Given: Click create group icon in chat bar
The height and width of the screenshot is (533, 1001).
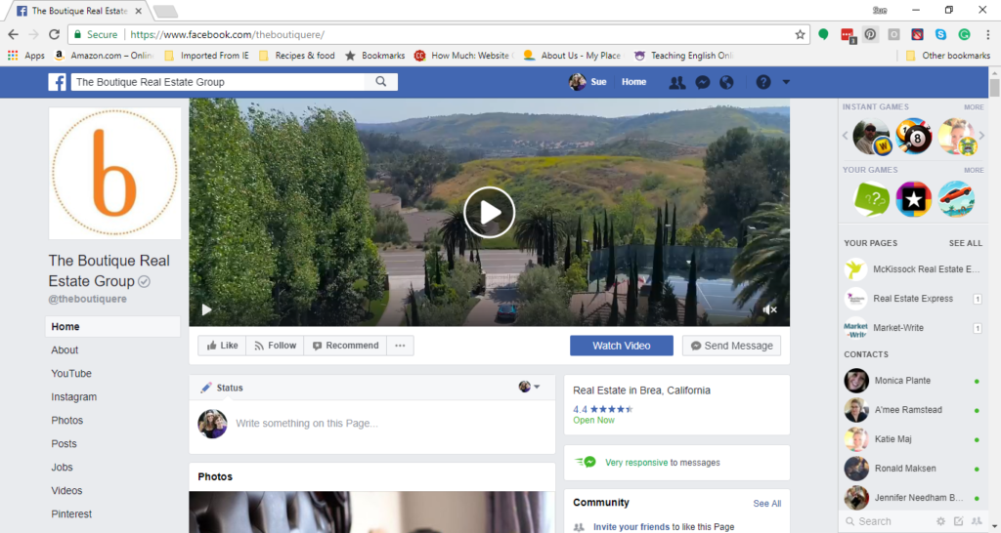Looking at the screenshot, I should (977, 521).
